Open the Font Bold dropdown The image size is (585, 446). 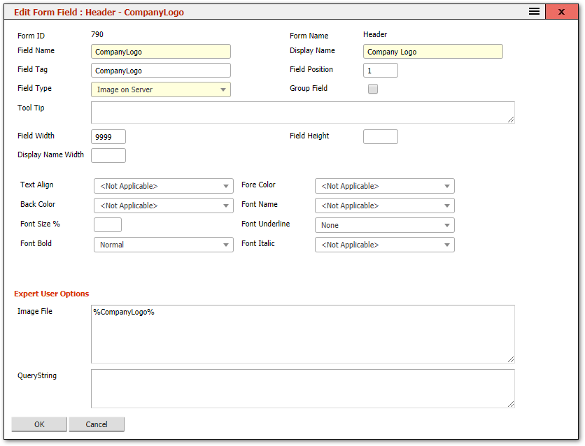[163, 245]
